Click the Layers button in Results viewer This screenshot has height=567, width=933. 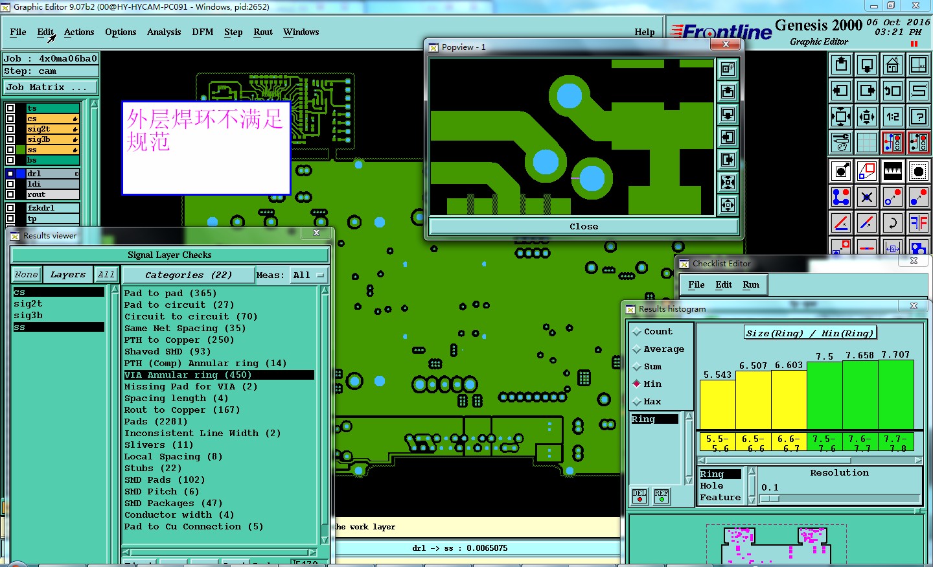pos(68,275)
